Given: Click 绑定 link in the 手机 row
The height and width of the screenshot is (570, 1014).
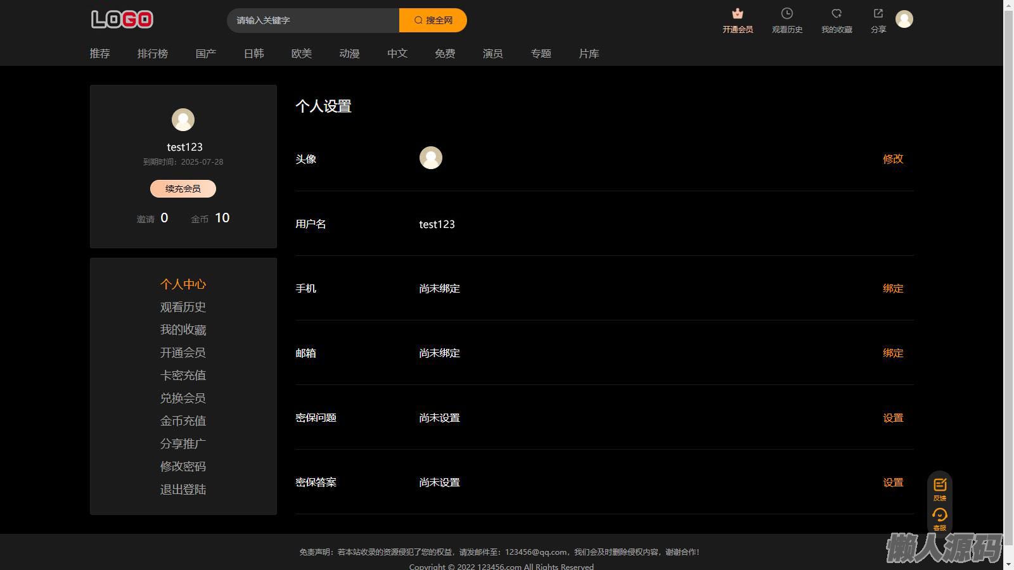Looking at the screenshot, I should (892, 288).
